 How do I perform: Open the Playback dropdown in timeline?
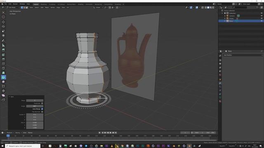10,133
